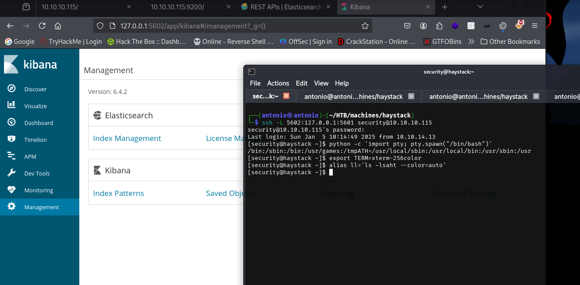This screenshot has height=285, width=580.
Task: Open the Firefox hamburger application menu
Action: (535, 26)
